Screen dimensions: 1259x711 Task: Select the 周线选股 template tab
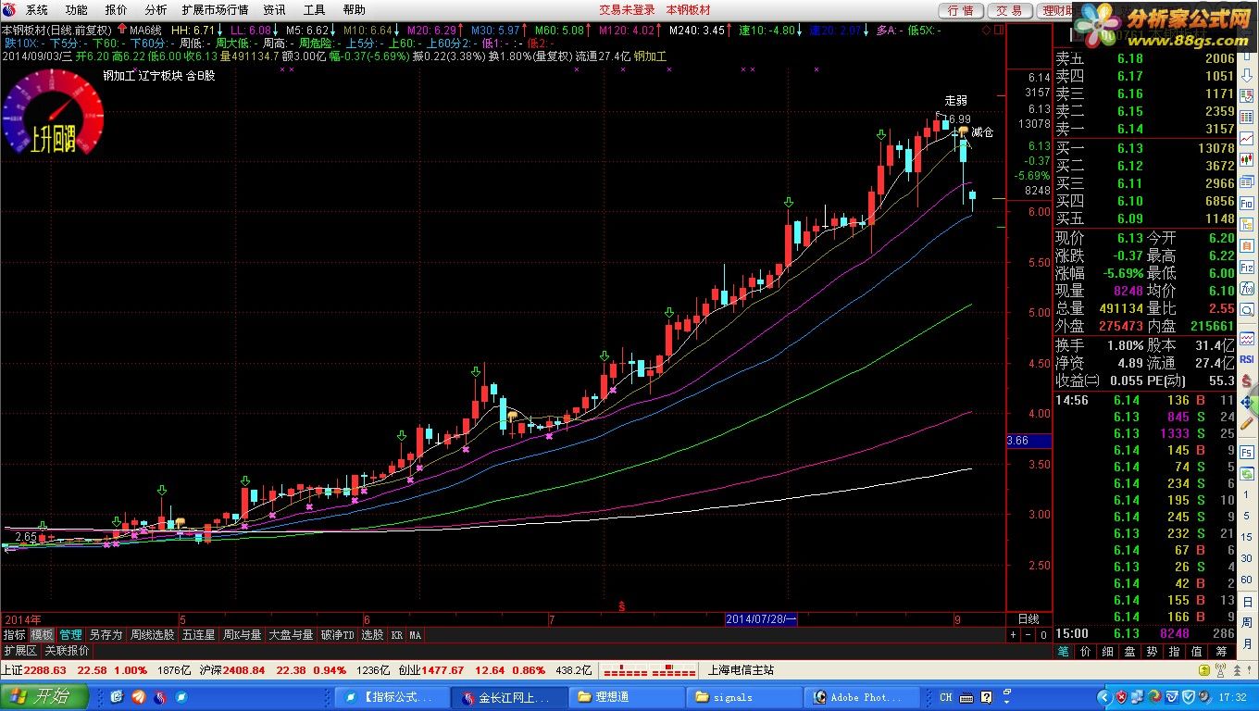152,635
